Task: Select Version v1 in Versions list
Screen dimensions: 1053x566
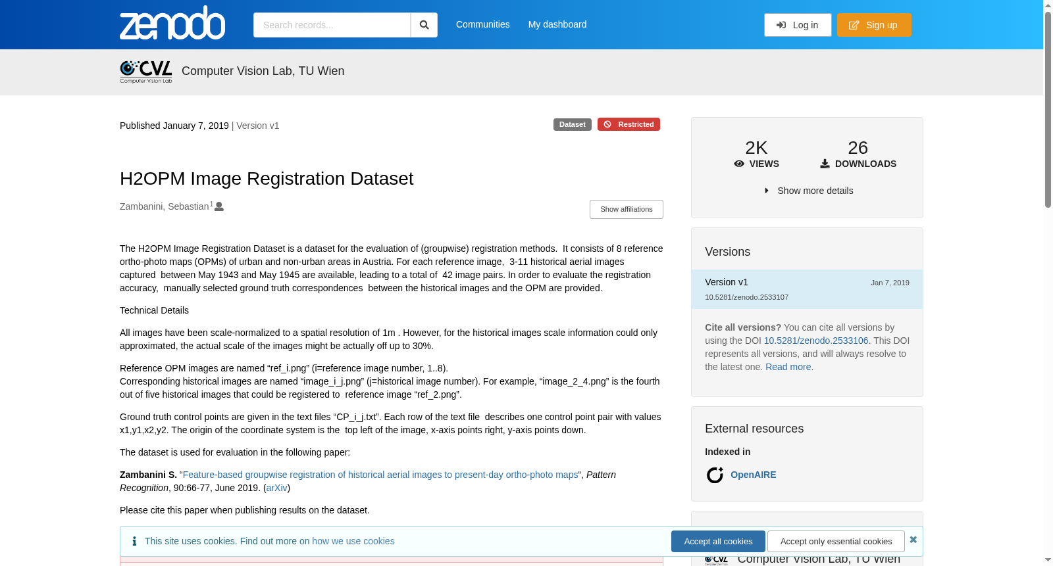Action: click(x=807, y=289)
